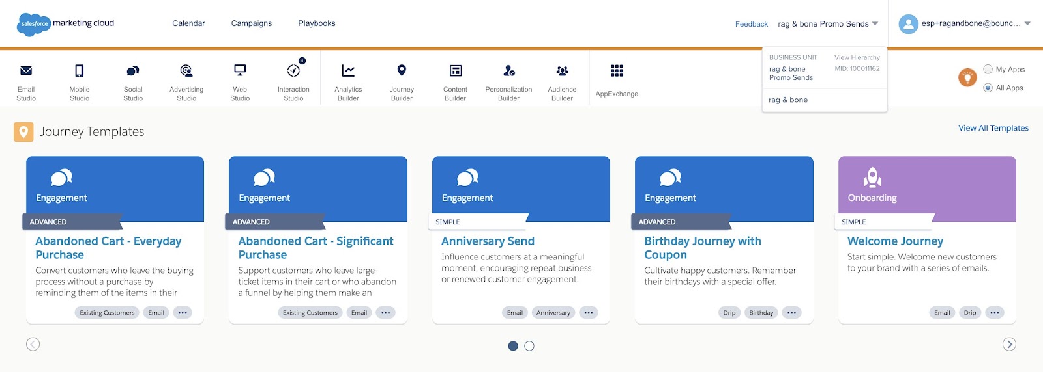The width and height of the screenshot is (1043, 372).
Task: Click the Journey Templates pin icon
Action: coord(23,132)
